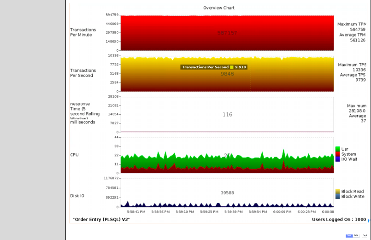Viewport: 371px width, 240px height.
Task: Click the 6:00:23 PM time axis label
Action: pos(307,212)
